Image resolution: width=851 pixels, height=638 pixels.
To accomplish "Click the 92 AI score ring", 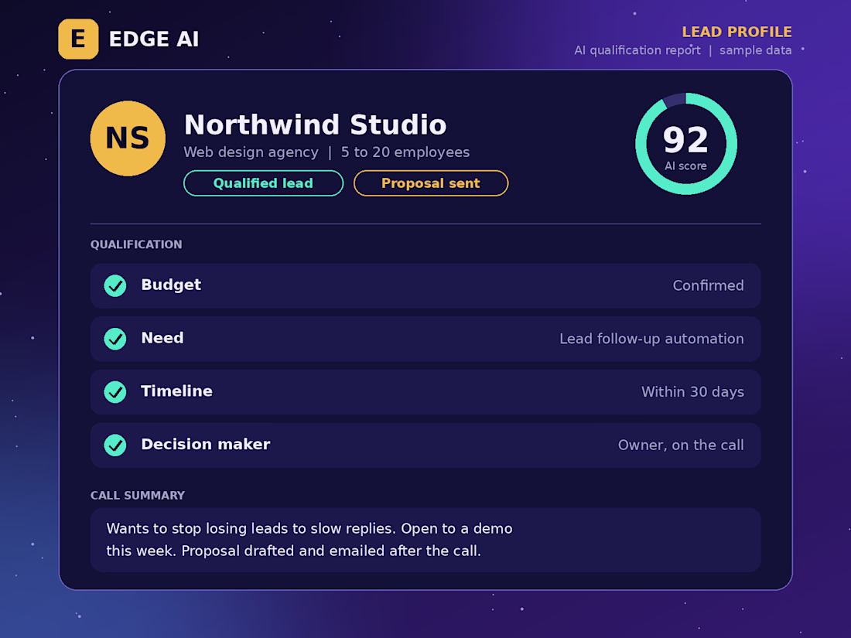I will 686,144.
